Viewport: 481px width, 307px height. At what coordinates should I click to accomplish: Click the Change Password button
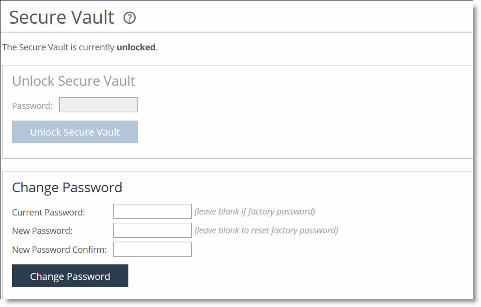(x=70, y=276)
